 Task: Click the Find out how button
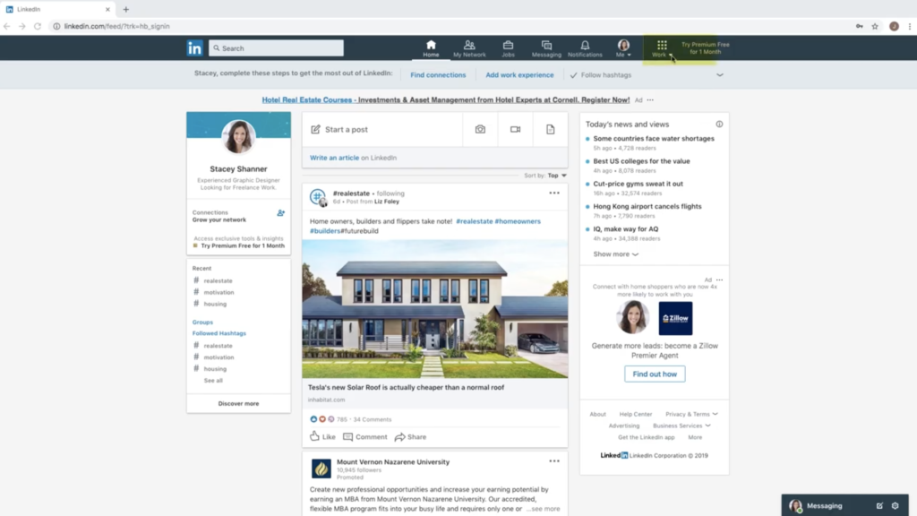pos(655,374)
